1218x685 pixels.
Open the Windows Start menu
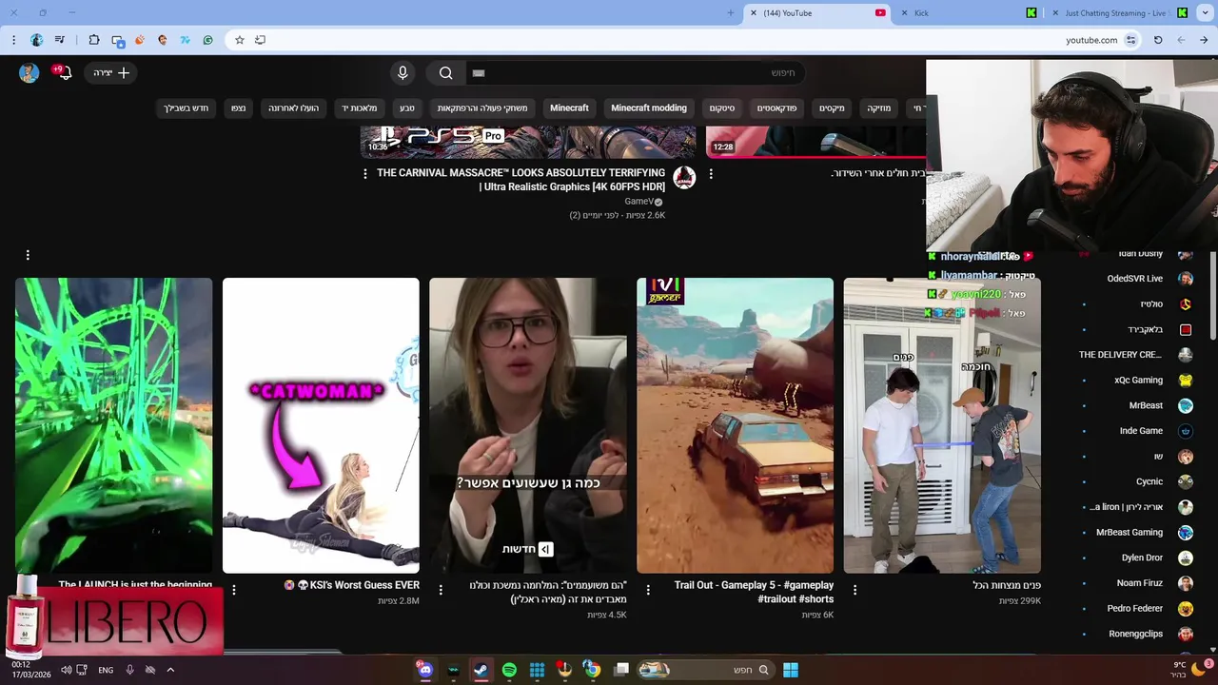tap(791, 670)
